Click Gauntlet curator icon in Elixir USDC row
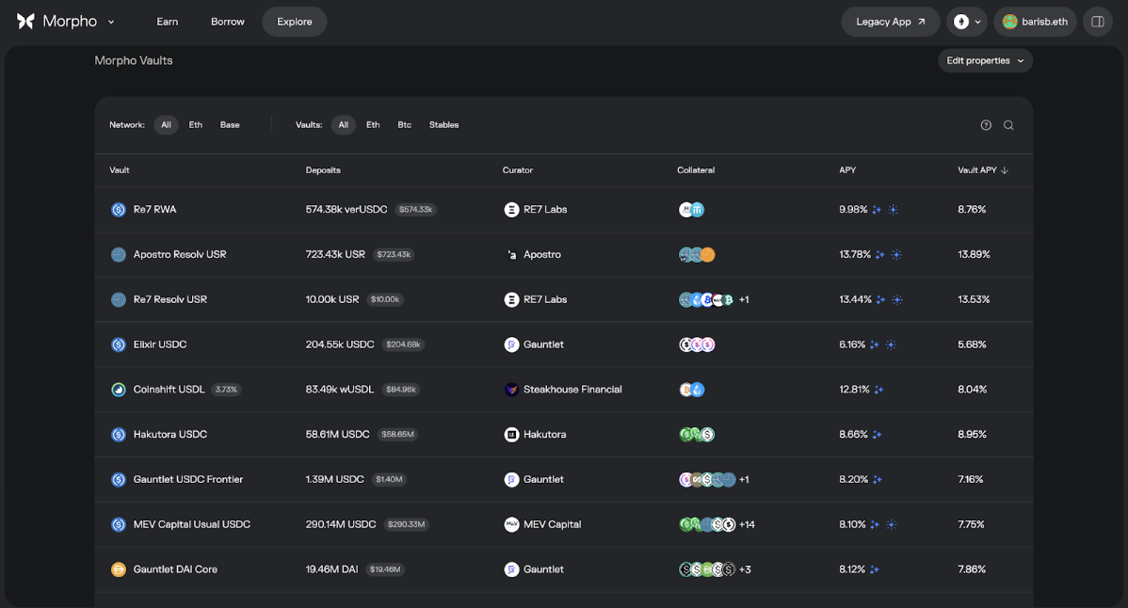This screenshot has height=608, width=1128. (511, 345)
